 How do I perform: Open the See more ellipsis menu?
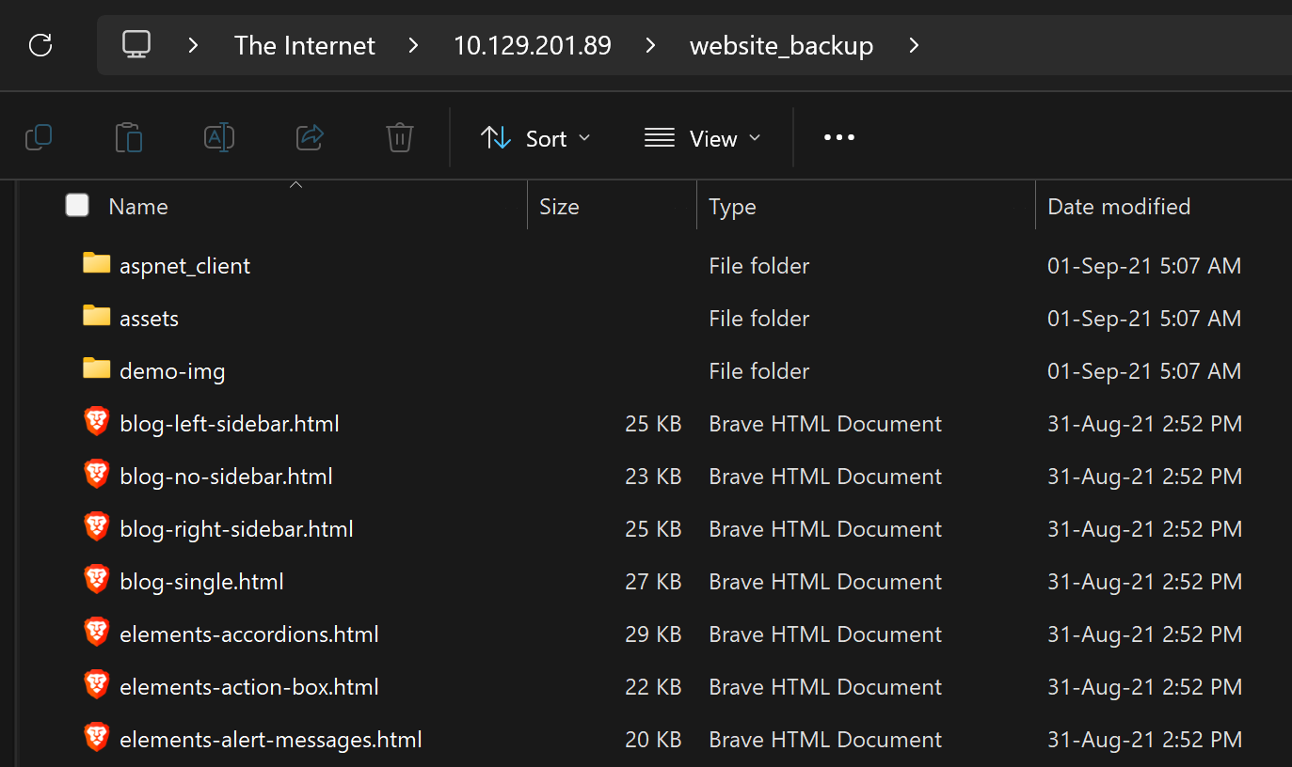click(839, 137)
